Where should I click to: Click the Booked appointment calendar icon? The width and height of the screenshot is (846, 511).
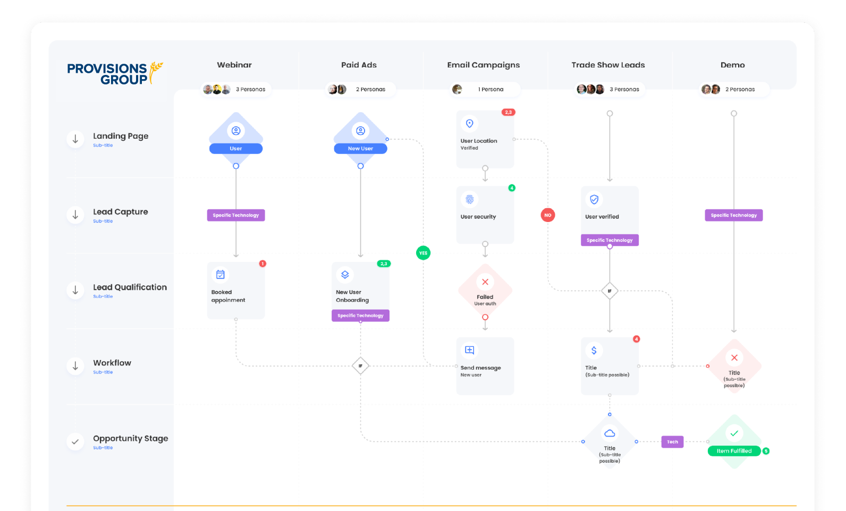click(x=221, y=275)
